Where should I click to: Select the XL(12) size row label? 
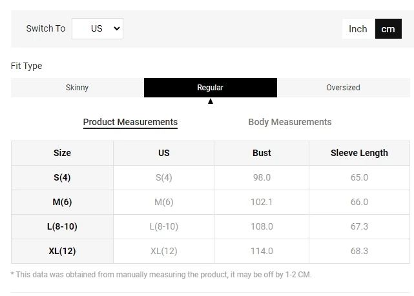pyautogui.click(x=62, y=251)
